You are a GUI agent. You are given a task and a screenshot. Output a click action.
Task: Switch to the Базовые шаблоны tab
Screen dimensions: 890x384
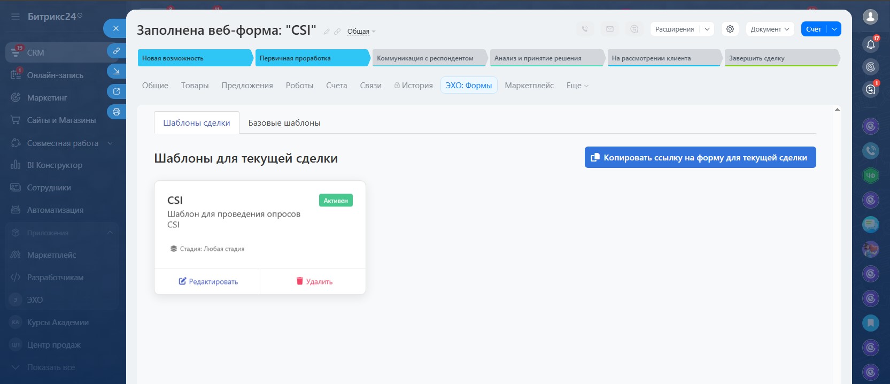pyautogui.click(x=284, y=123)
